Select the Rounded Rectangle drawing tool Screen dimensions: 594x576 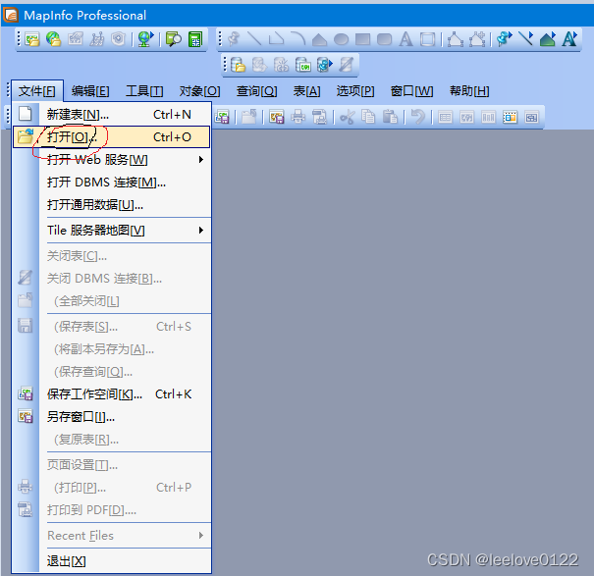click(x=385, y=39)
